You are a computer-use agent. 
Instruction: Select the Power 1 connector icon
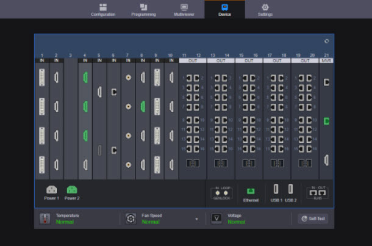tap(52, 190)
